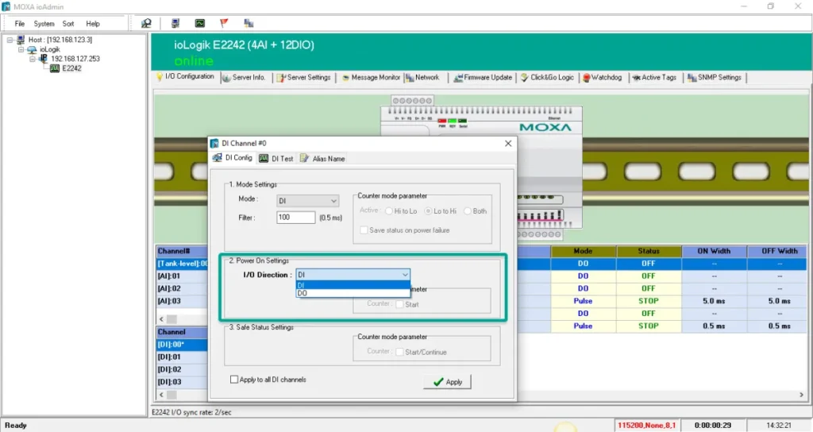813x432 pixels.
Task: Select channel row [AI]:02
Action: pyautogui.click(x=182, y=288)
